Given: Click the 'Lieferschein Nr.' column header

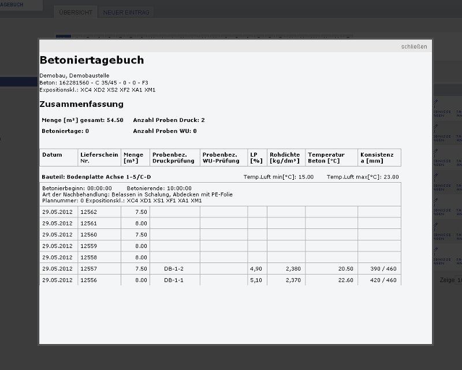Looking at the screenshot, I should tap(99, 158).
